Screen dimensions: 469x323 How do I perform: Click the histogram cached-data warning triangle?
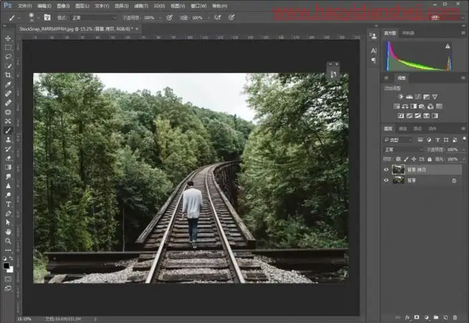448,46
